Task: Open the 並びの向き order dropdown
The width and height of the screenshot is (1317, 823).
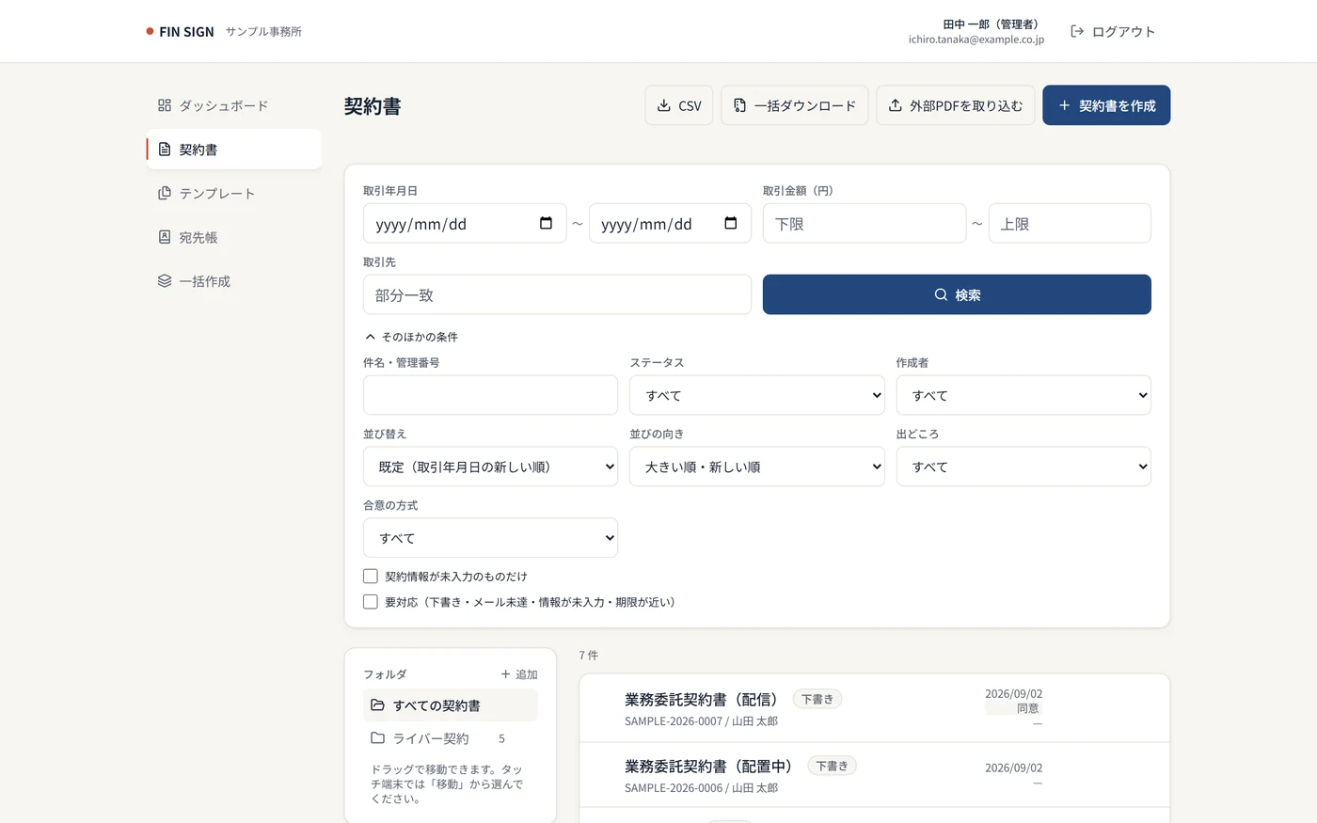Action: (x=757, y=467)
